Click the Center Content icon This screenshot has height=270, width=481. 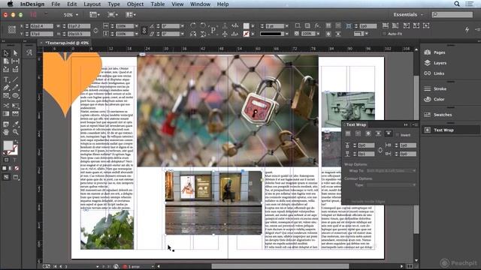point(426,25)
